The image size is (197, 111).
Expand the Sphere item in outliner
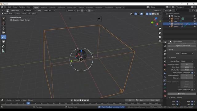(169, 27)
